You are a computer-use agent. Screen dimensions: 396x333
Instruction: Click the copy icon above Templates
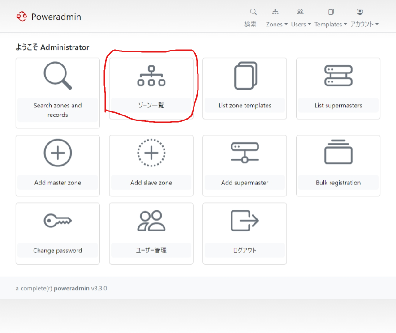point(331,12)
